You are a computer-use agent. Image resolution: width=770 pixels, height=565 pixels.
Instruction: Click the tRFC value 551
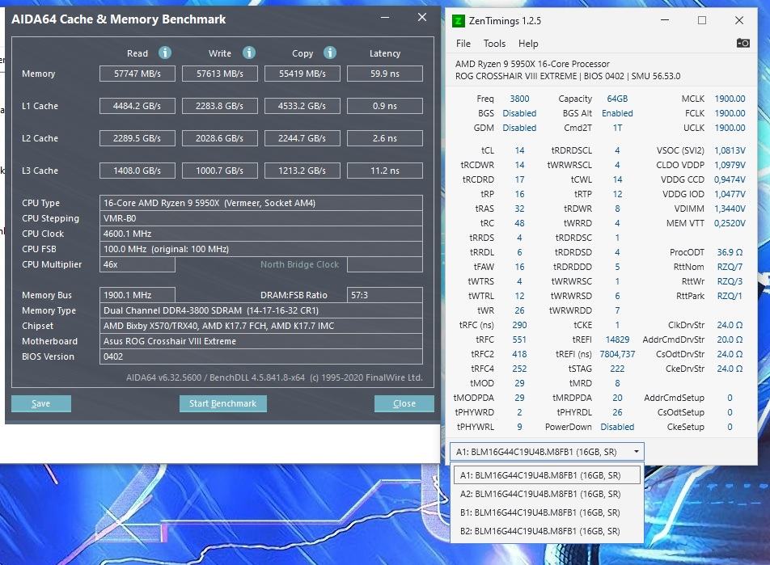[519, 339]
